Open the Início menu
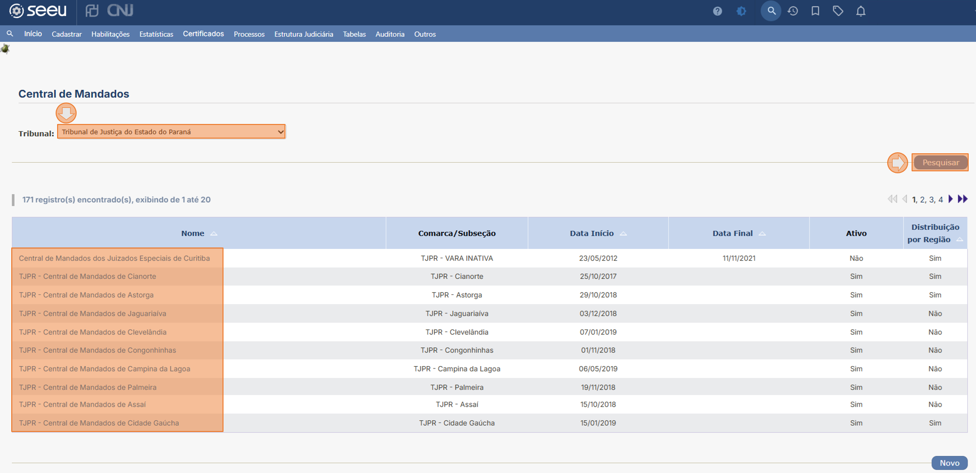976x473 pixels. coord(33,34)
